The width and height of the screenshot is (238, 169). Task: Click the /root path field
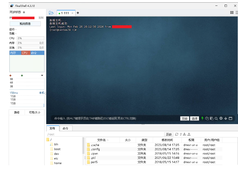click(x=105, y=134)
